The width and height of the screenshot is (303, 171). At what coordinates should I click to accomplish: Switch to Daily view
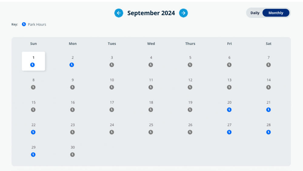255,13
